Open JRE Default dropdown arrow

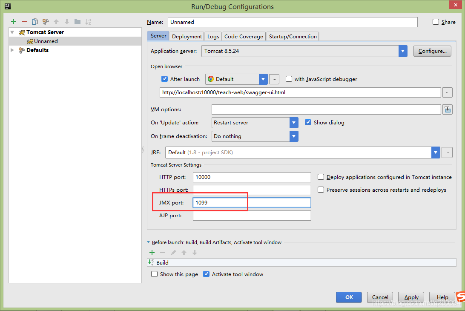pyautogui.click(x=436, y=153)
